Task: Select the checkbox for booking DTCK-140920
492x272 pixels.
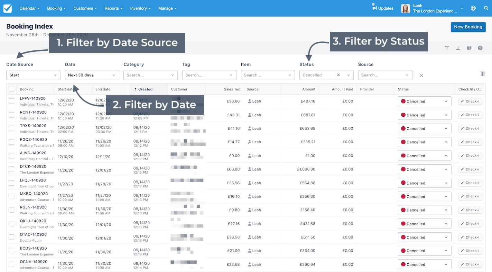Action: pyautogui.click(x=11, y=169)
